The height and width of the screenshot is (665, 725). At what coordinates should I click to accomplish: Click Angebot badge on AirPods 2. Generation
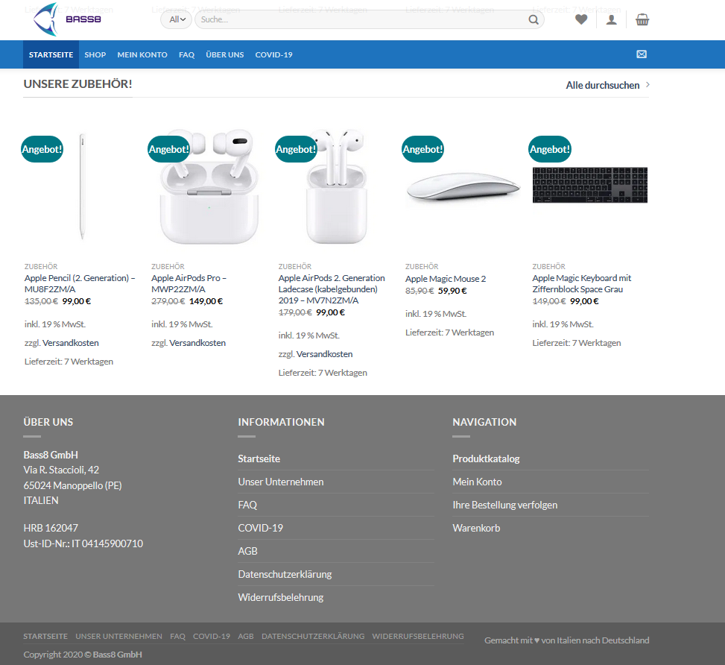tap(296, 149)
